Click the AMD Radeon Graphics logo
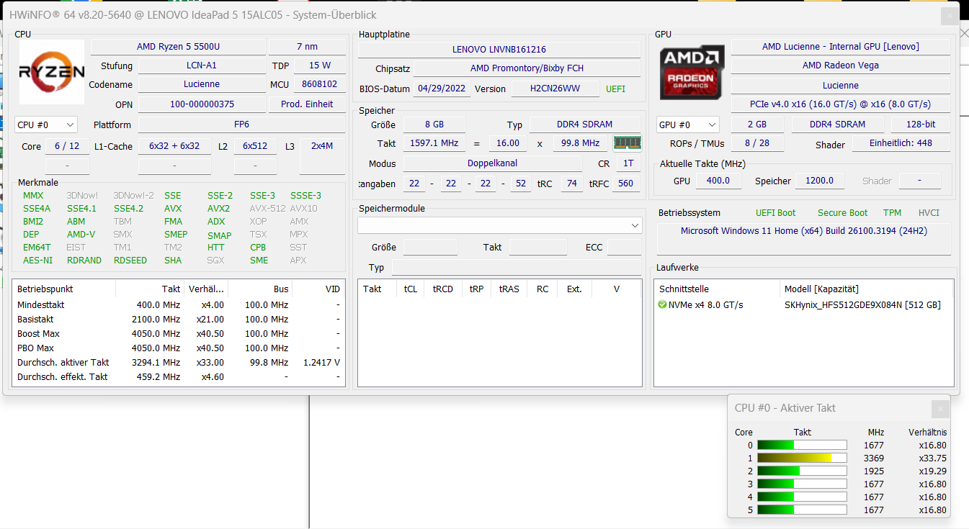Screen dimensions: 969x529 pyautogui.click(x=692, y=72)
